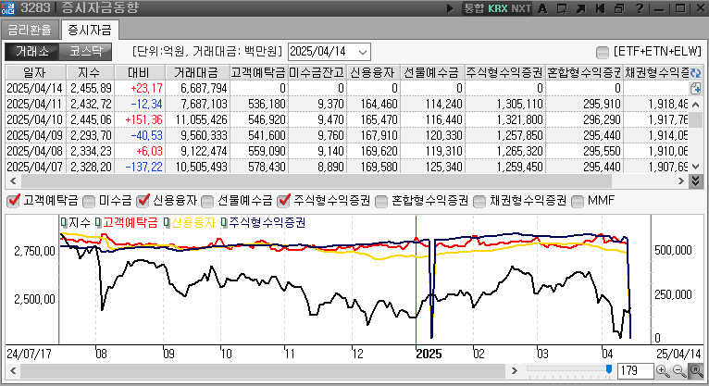
Task: Click the 거래대금 column header
Action: tap(197, 73)
